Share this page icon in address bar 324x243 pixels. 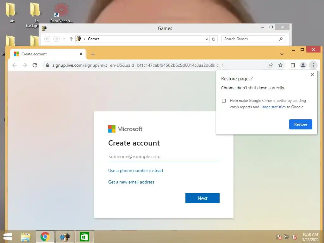[x=270, y=65]
